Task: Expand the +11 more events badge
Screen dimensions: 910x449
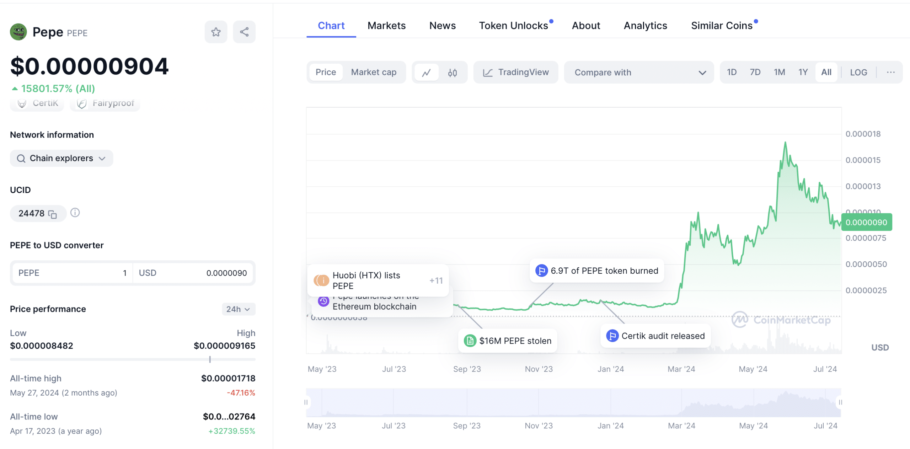Action: [x=436, y=280]
